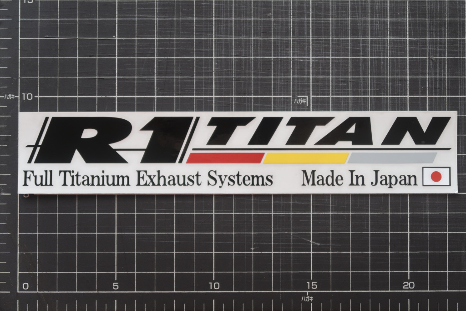Select the Made In Japan text
Image resolution: width=466 pixels, height=311 pixels.
360,178
